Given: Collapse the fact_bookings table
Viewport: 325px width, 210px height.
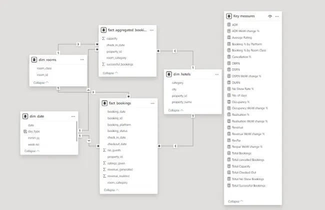Looking at the screenshot, I should pos(111,190).
